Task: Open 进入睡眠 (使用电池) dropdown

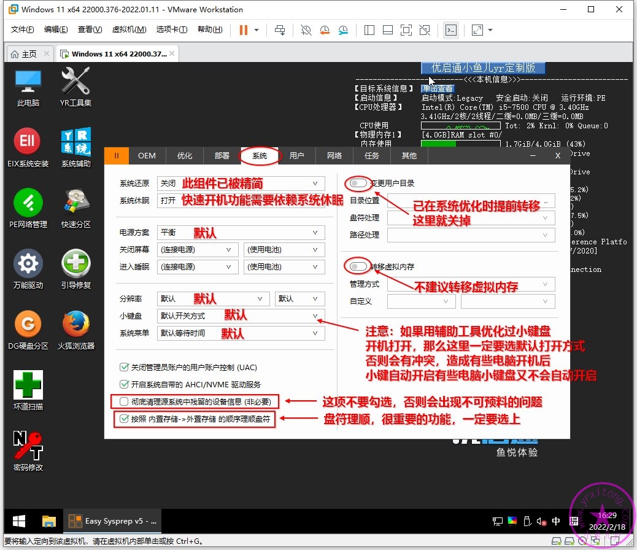Action: [284, 266]
